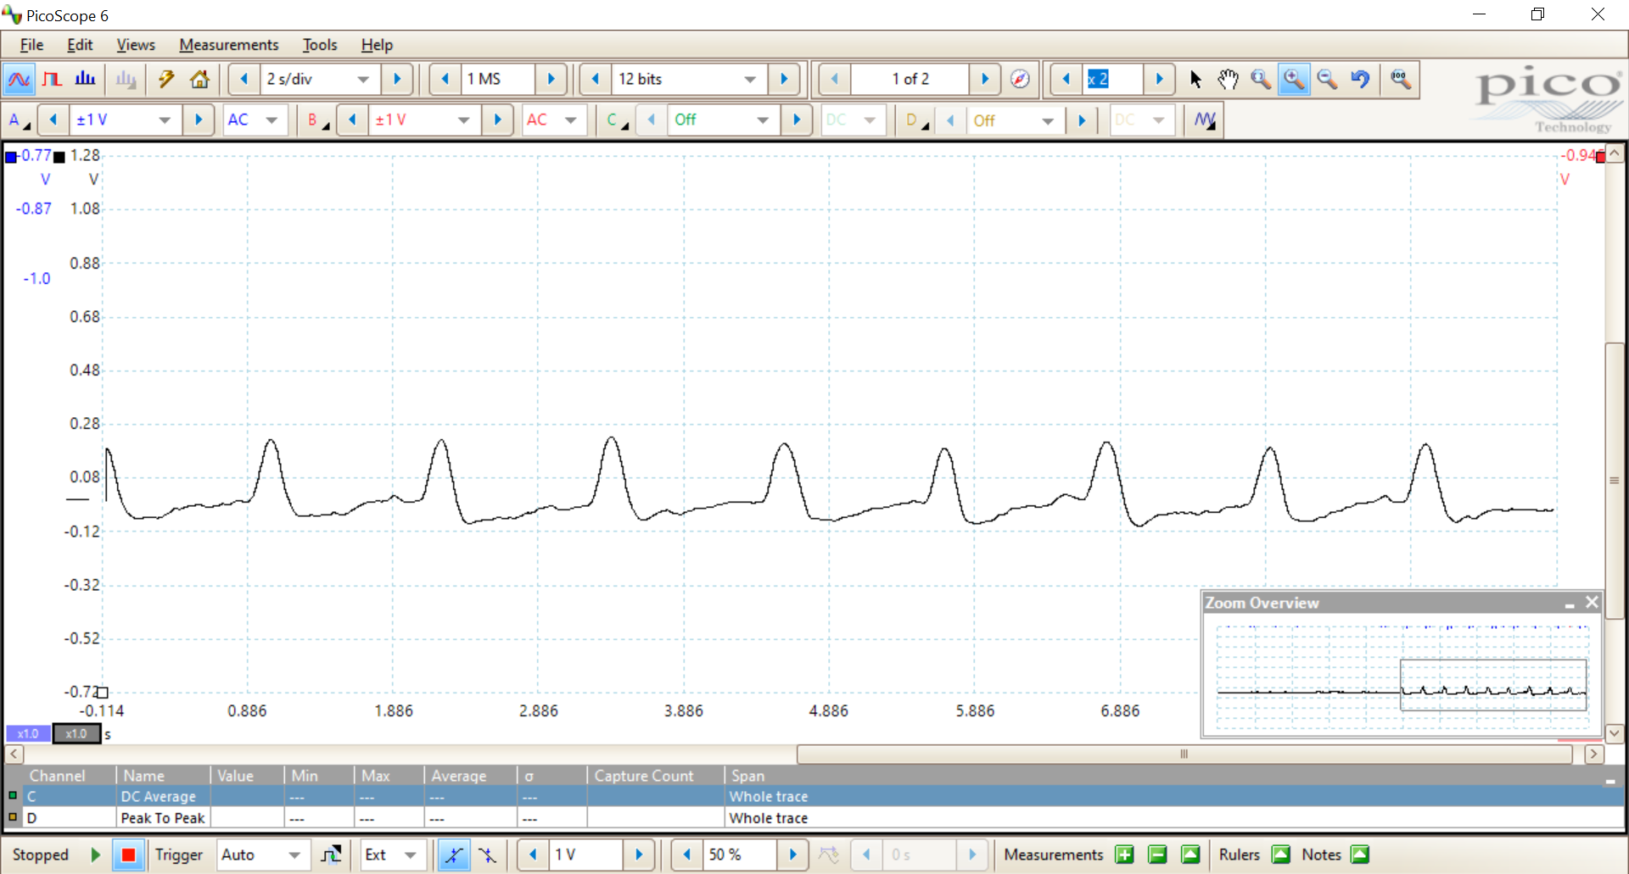Open the Buffer Navigator compass icon
Image resolution: width=1629 pixels, height=874 pixels.
(1020, 80)
